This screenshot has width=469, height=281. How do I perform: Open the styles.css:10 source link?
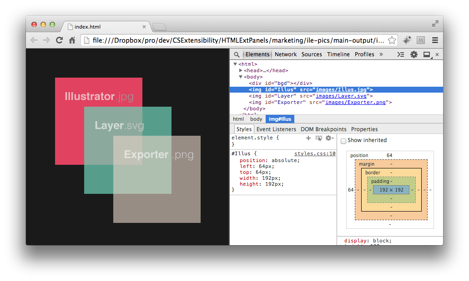point(315,153)
